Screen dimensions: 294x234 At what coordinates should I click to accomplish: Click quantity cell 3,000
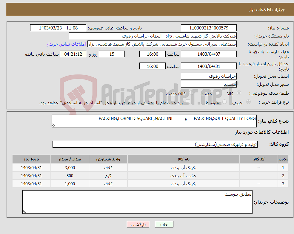pyautogui.click(x=70, y=168)
